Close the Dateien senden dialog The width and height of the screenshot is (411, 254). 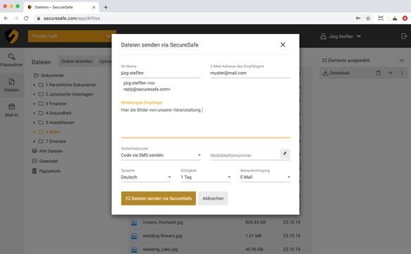(x=283, y=44)
